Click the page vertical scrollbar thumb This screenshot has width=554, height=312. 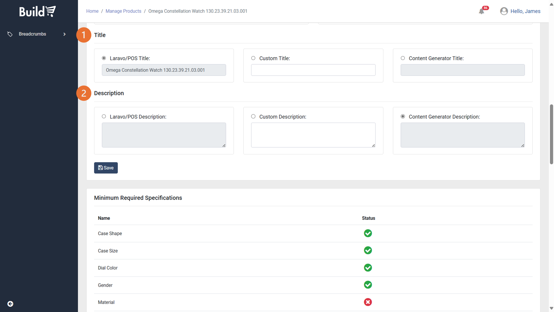tap(551, 134)
